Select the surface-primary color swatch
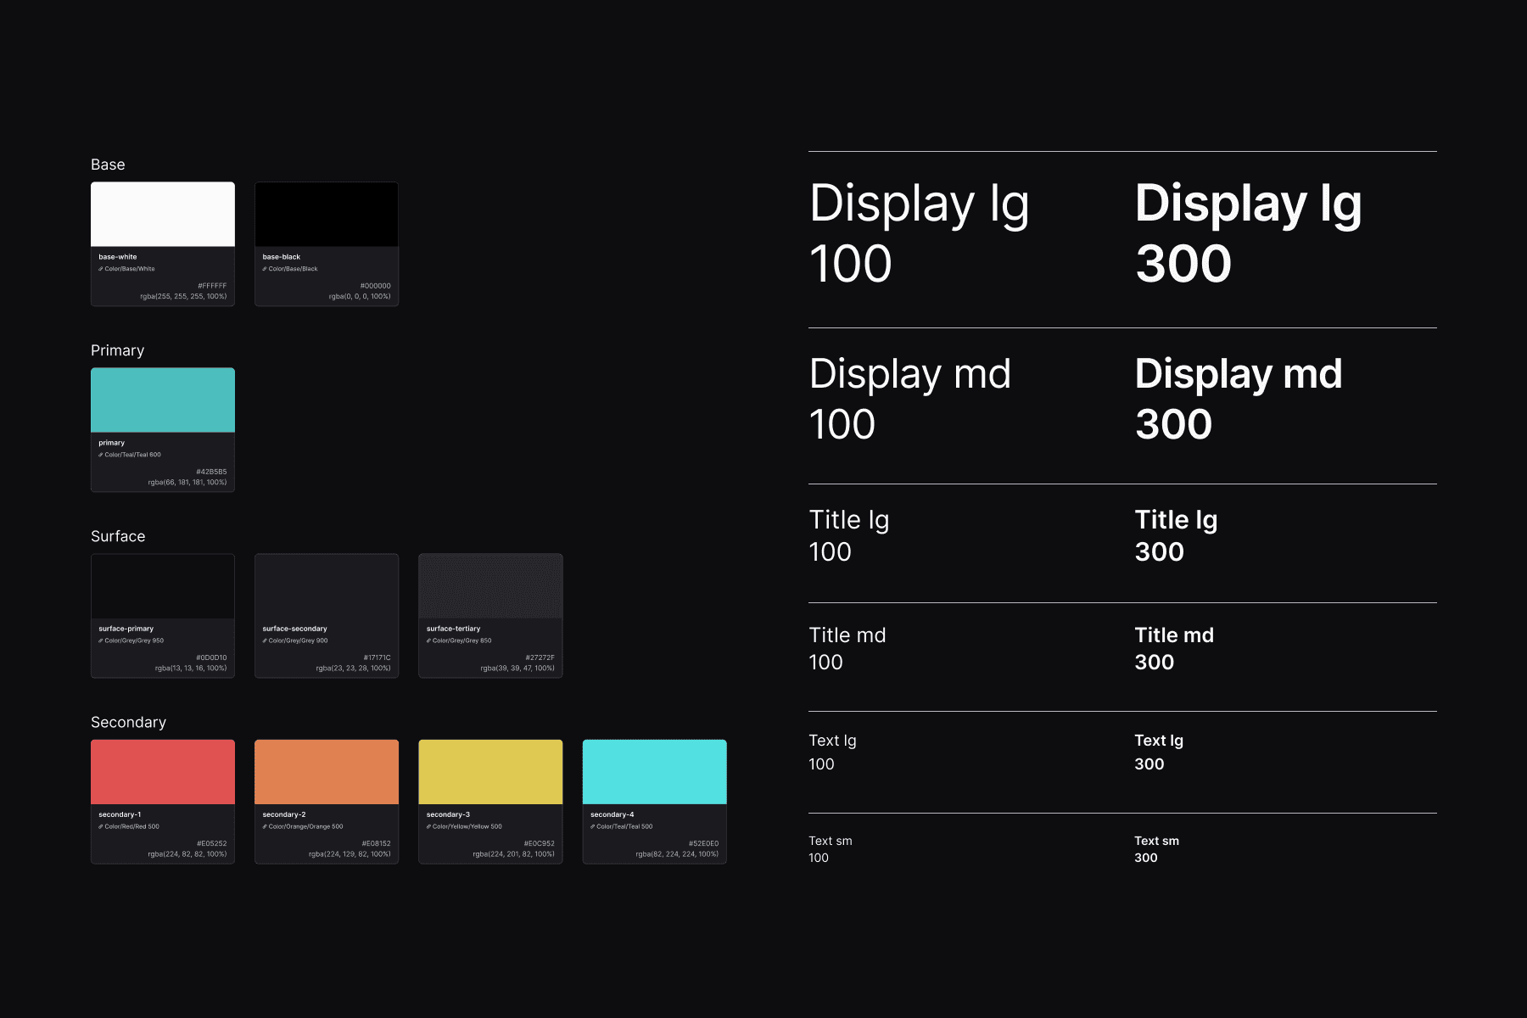This screenshot has width=1527, height=1018. point(163,586)
